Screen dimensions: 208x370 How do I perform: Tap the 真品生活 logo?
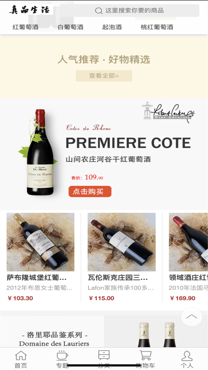point(29,10)
